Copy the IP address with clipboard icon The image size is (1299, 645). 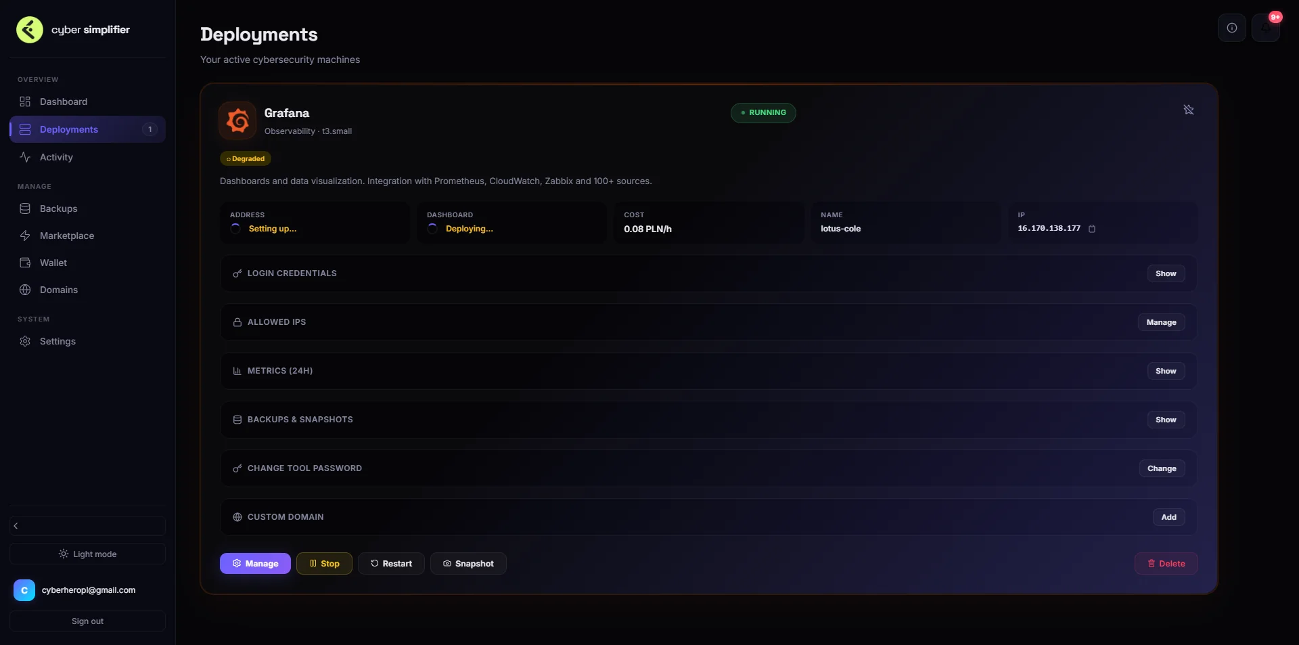[x=1092, y=229]
